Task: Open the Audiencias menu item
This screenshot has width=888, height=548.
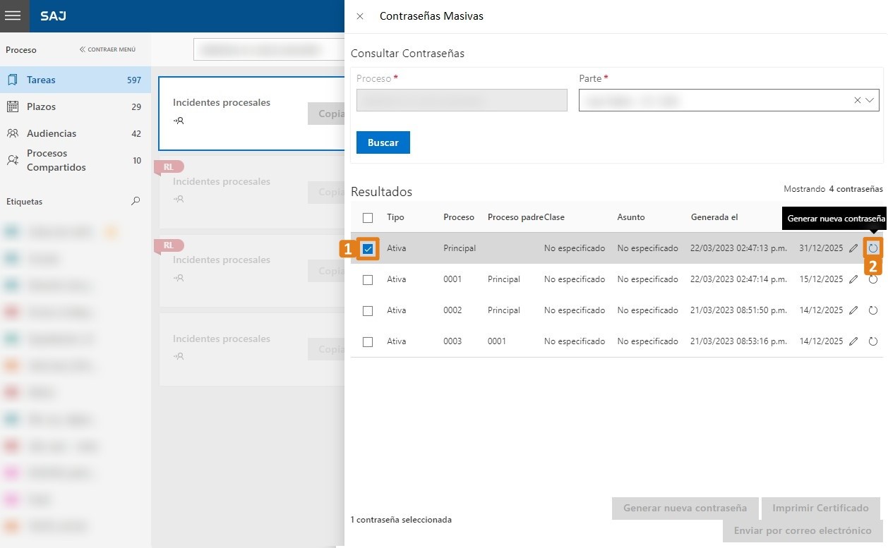Action: pos(76,133)
